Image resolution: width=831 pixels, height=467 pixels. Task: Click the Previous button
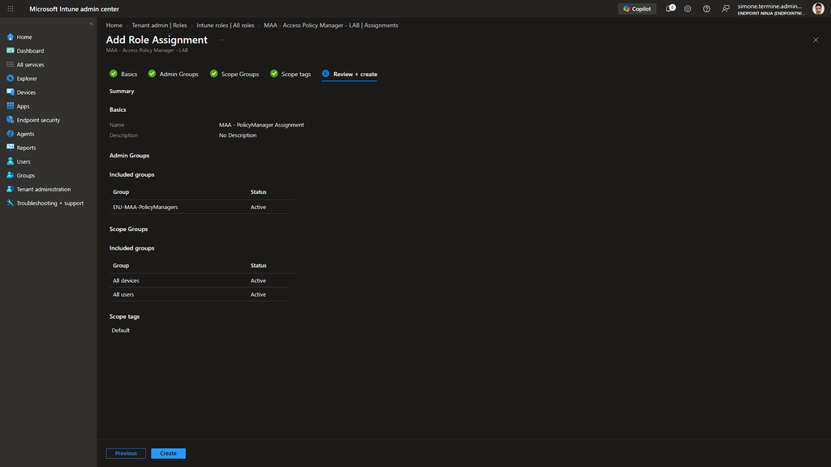pyautogui.click(x=126, y=453)
